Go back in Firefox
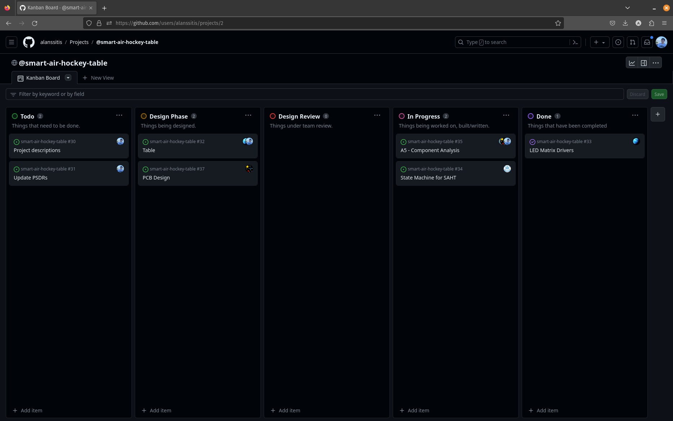The width and height of the screenshot is (673, 421). pos(9,23)
